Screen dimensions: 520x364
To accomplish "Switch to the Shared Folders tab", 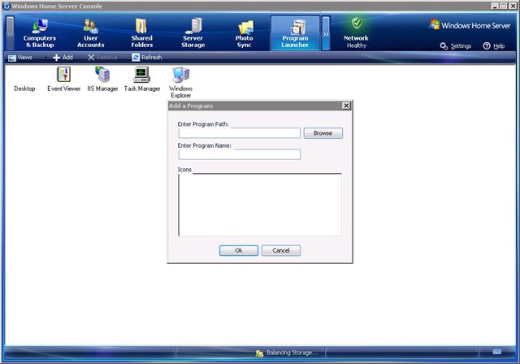I will [x=141, y=33].
